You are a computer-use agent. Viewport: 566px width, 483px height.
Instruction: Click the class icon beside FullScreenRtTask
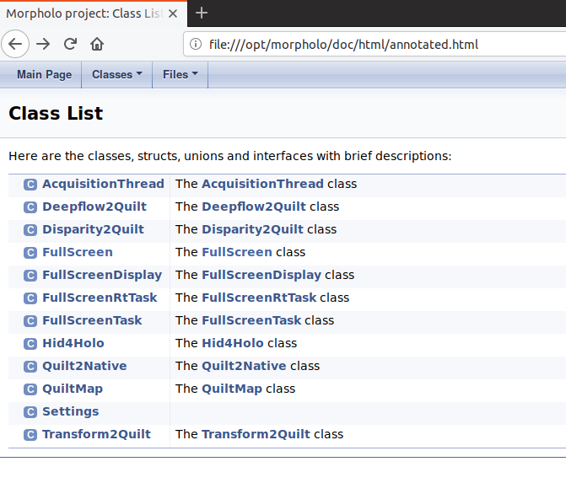pos(30,298)
